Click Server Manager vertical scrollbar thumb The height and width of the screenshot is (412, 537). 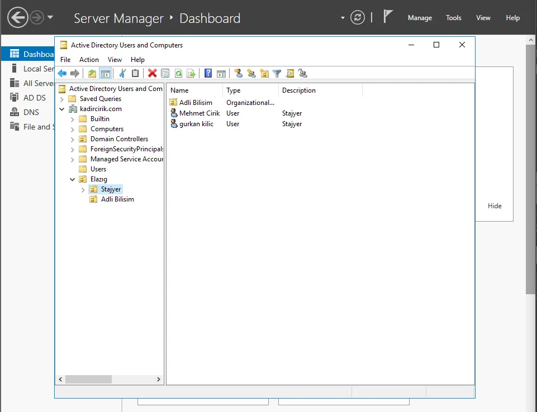click(x=531, y=169)
